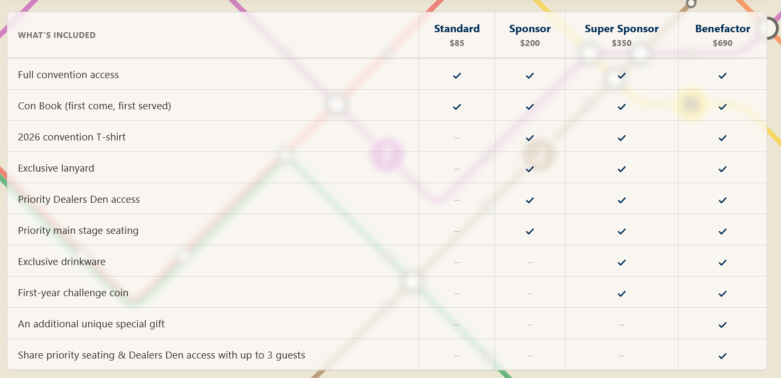This screenshot has height=378, width=781.
Task: Click the Standard checkmark for Con Book
Action: (x=457, y=107)
